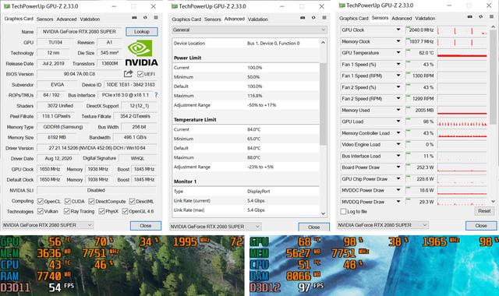The width and height of the screenshot is (499, 296).
Task: Open the General dropdown in Advanced tab
Action: [249, 30]
